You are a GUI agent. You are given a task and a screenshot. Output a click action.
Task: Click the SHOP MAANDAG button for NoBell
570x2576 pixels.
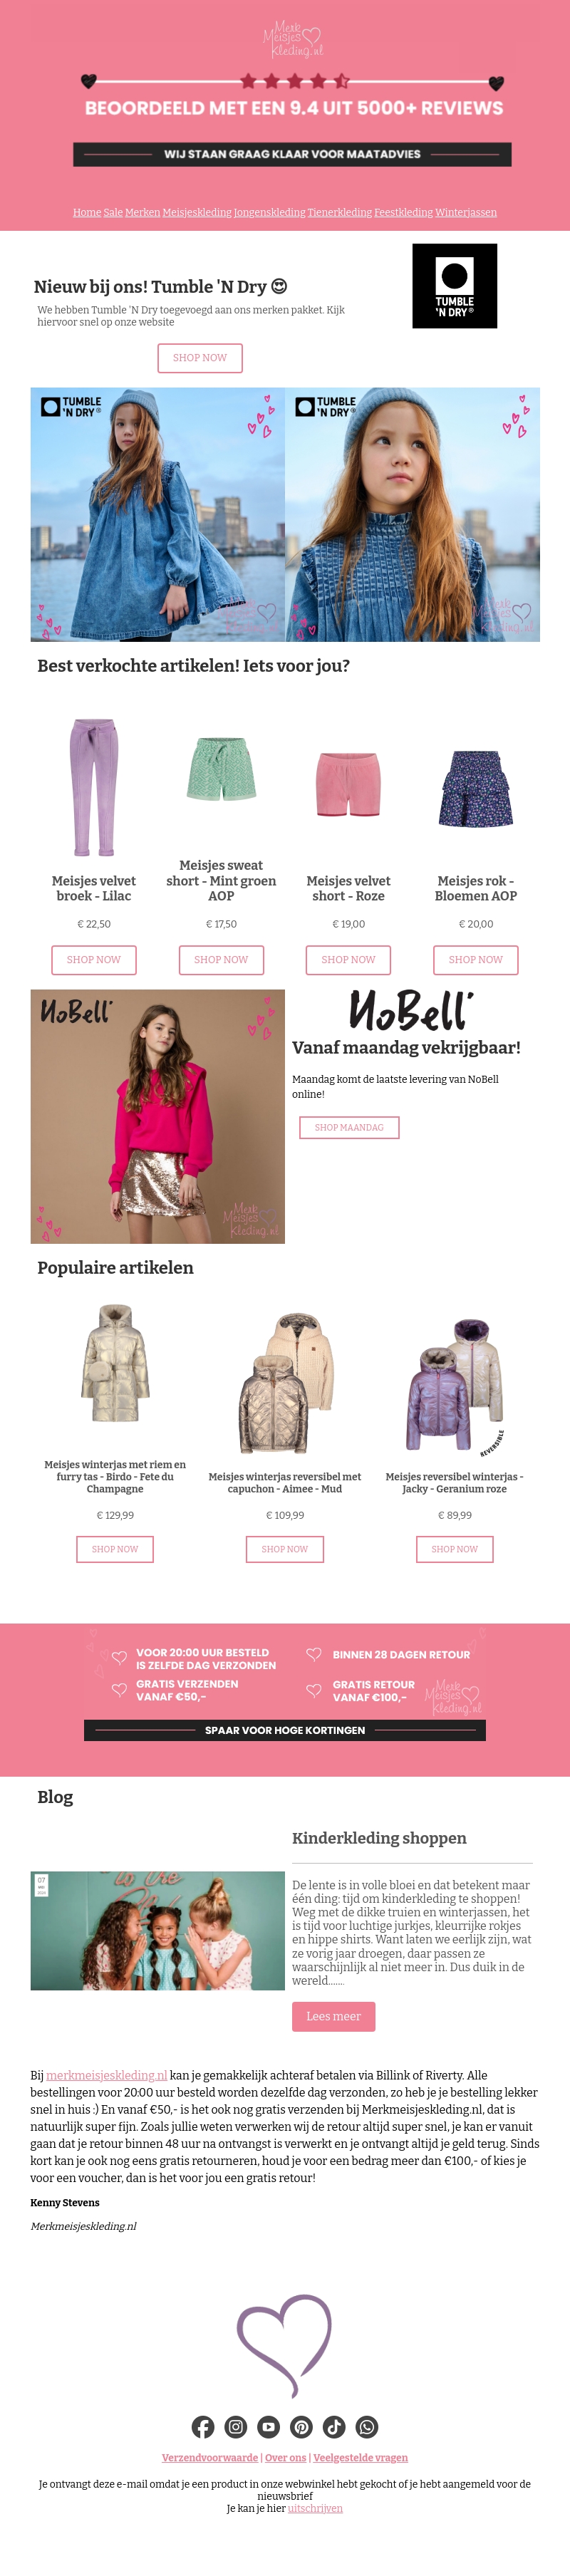[349, 1127]
